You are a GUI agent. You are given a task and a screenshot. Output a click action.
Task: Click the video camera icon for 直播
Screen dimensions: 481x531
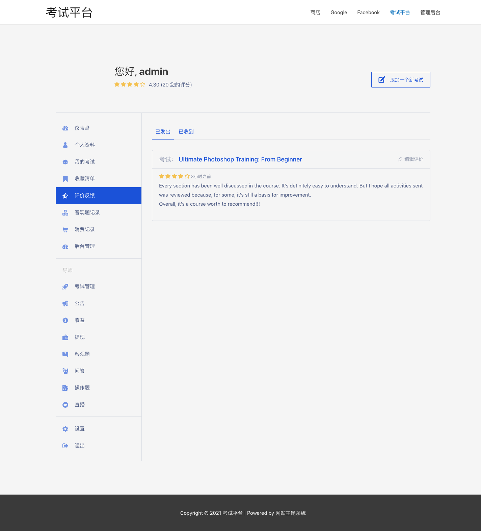[x=65, y=405]
